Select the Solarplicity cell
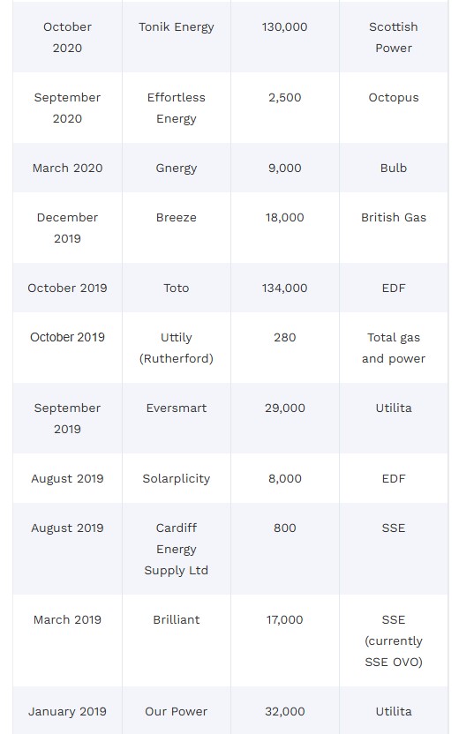The image size is (474, 734). [x=177, y=478]
